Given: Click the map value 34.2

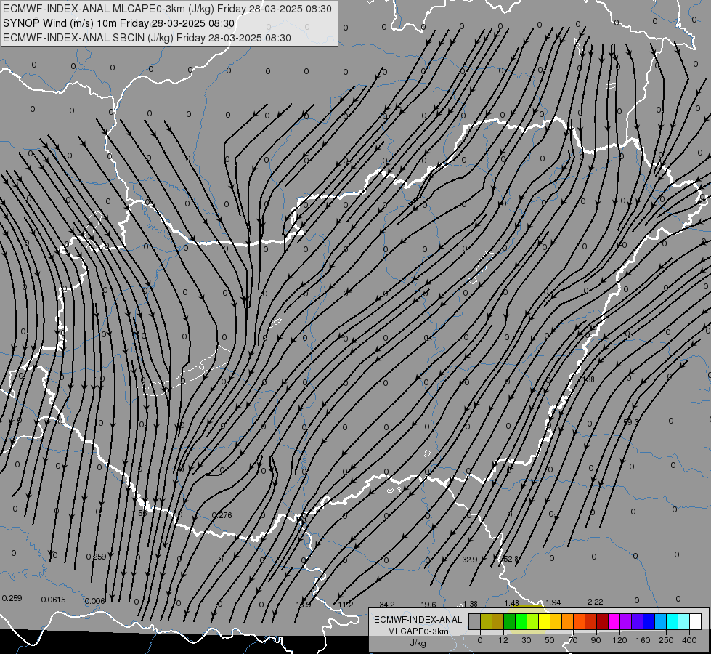Looking at the screenshot, I should [x=387, y=605].
